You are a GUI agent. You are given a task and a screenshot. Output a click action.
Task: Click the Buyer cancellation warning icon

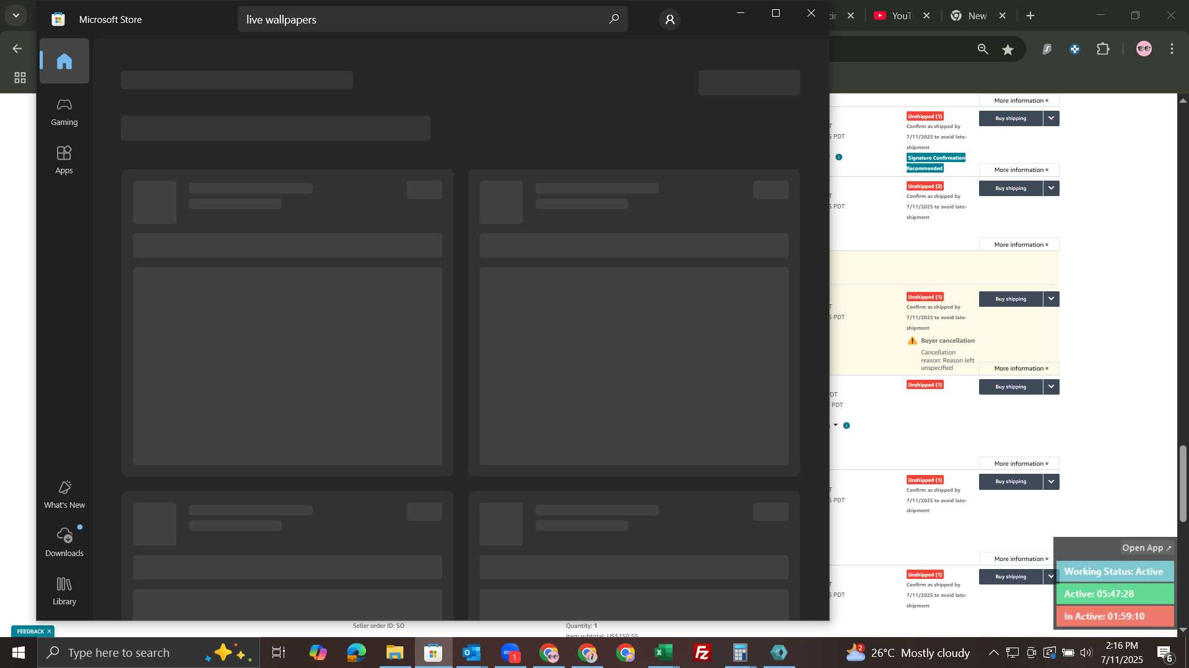coord(912,341)
